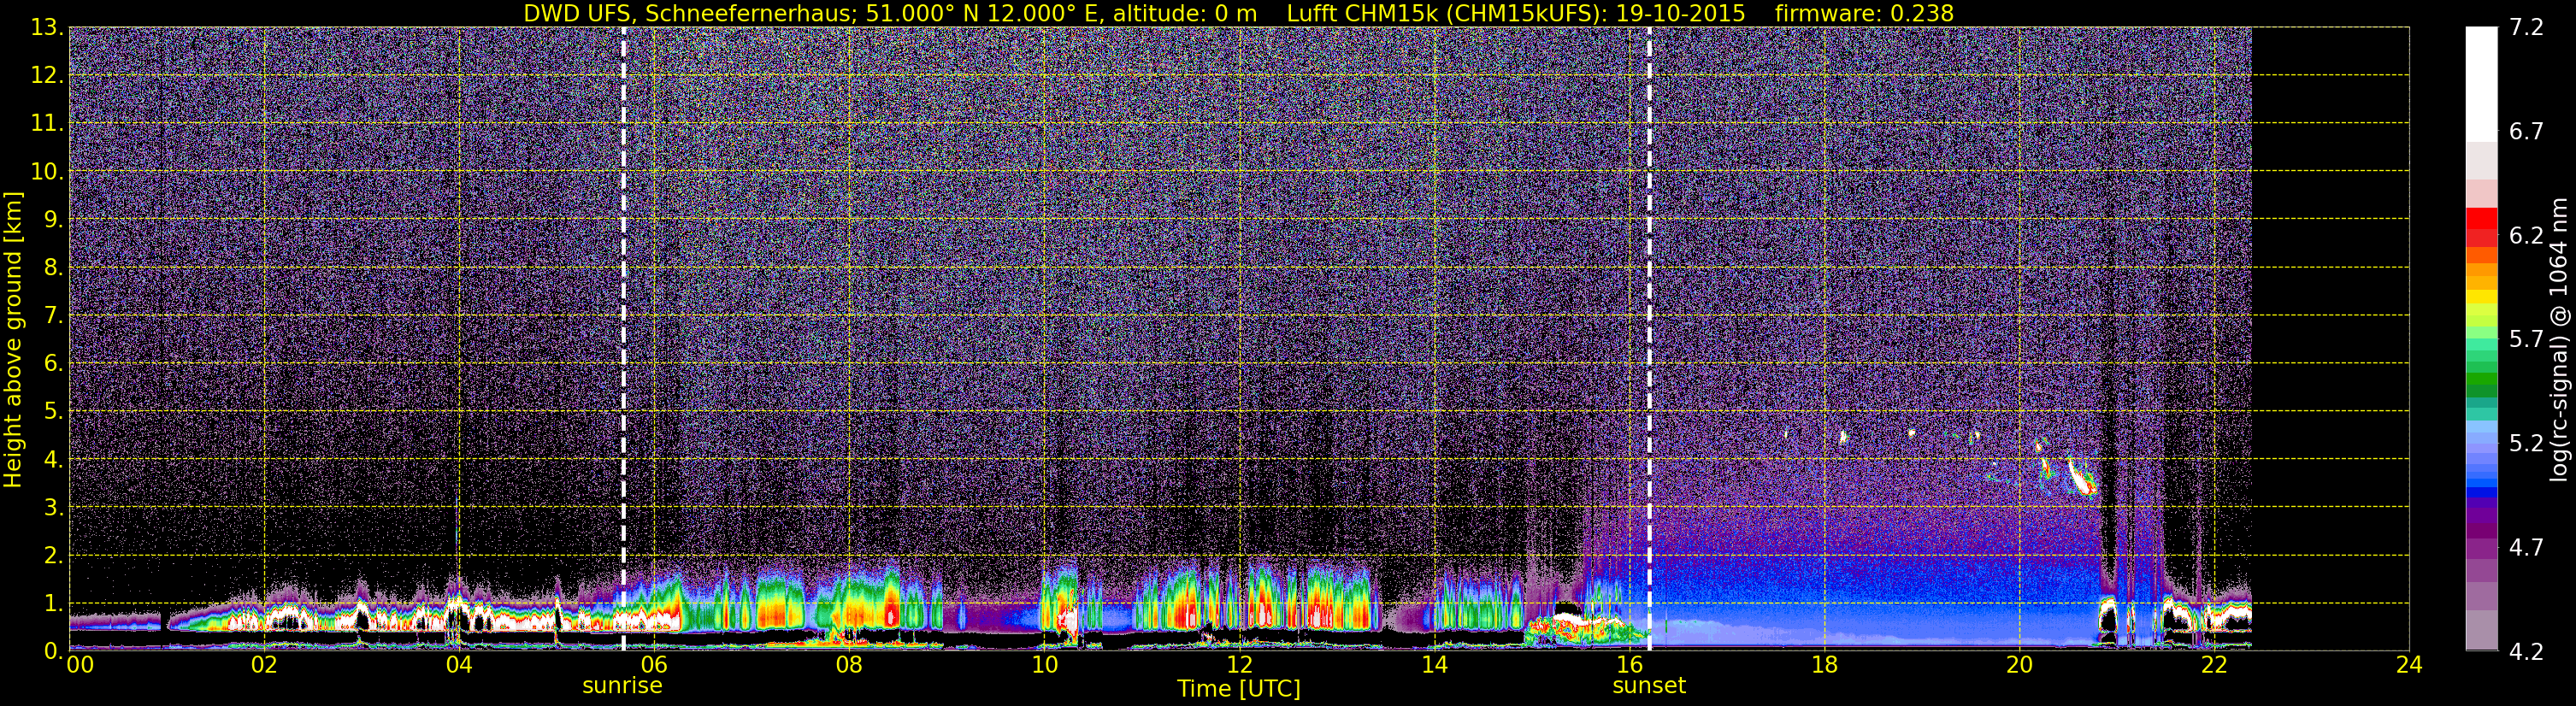Click the 20 tick label on time axis
This screenshot has width=2576, height=706.
pyautogui.click(x=2019, y=666)
